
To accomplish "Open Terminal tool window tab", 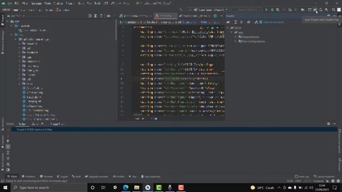I will point(46,177).
